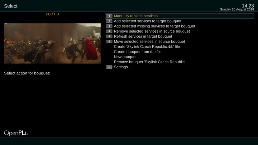Select Manually replace services
Screen dimensions: 258x145
click(180, 16)
